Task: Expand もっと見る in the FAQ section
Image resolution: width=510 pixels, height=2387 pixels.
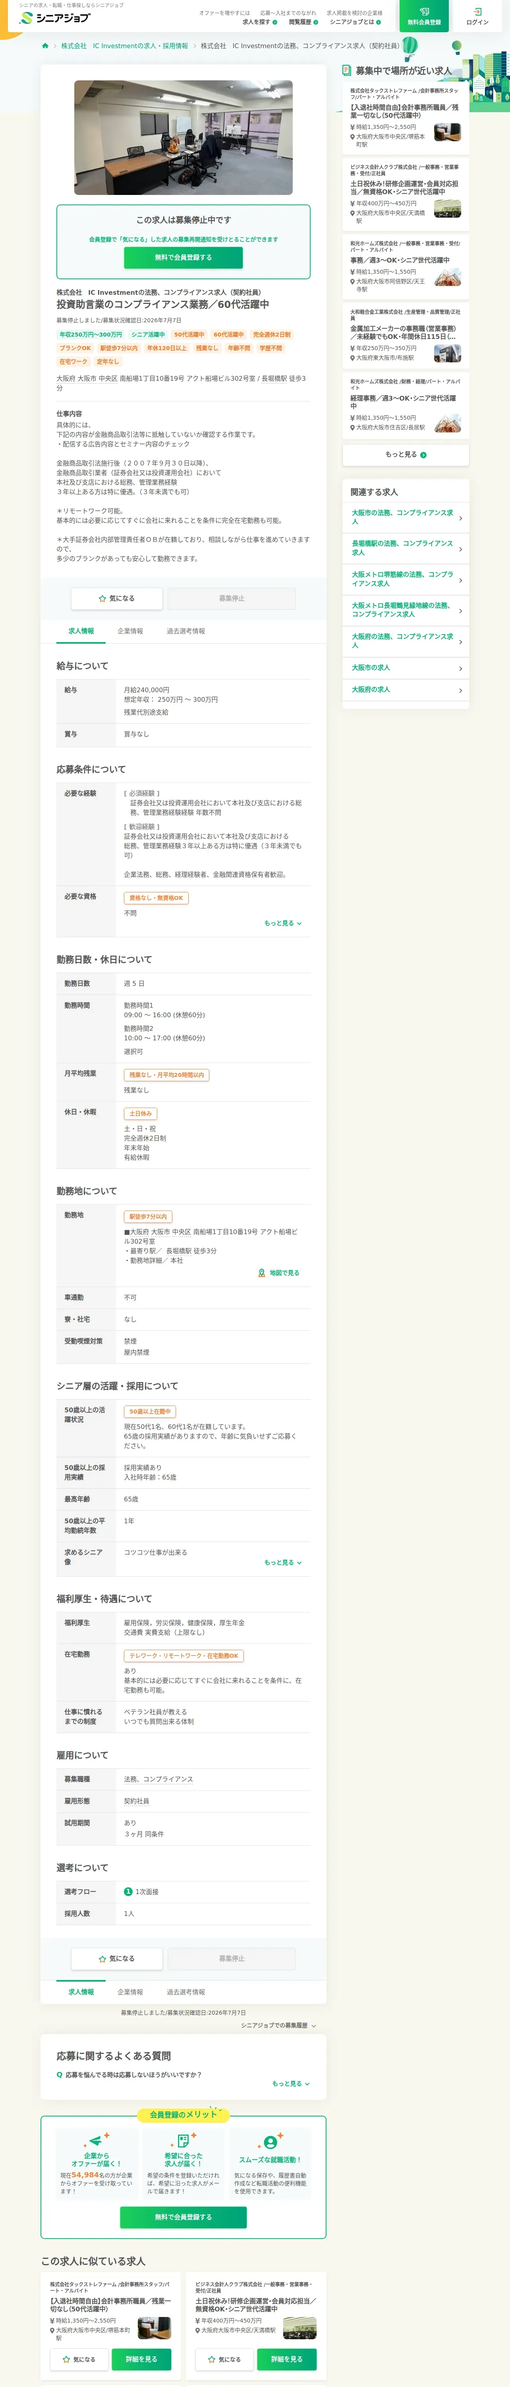Action: [291, 2083]
